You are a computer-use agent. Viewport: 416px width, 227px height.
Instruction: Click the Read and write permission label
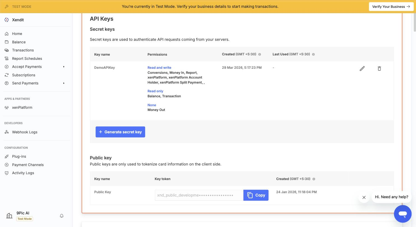tap(159, 68)
